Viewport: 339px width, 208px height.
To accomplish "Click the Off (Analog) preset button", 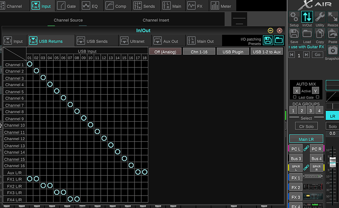I will point(165,52).
